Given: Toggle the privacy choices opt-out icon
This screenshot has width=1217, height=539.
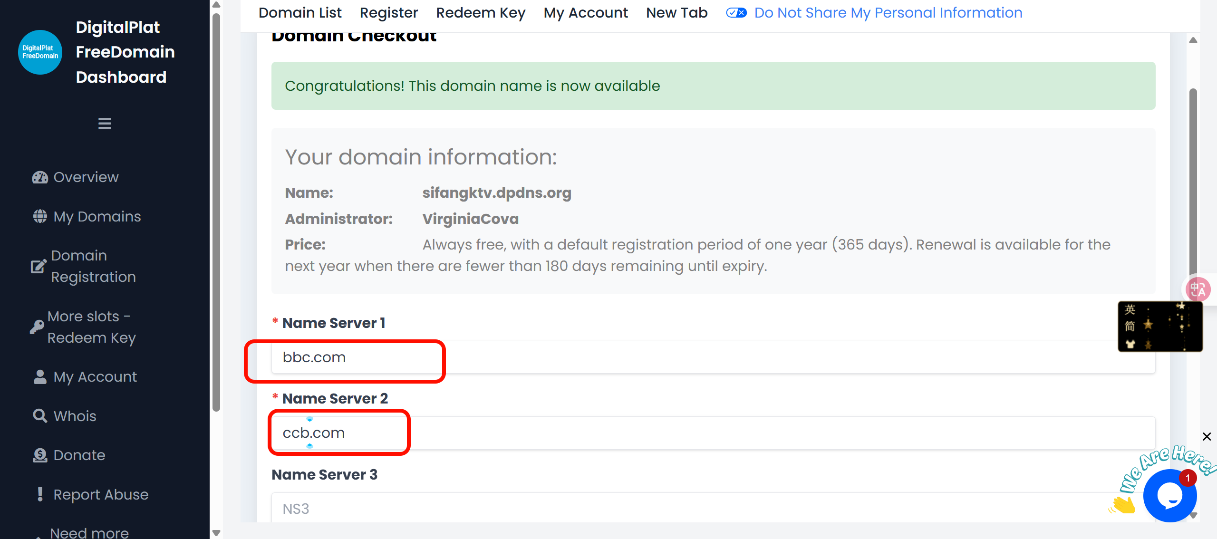Looking at the screenshot, I should [x=736, y=13].
